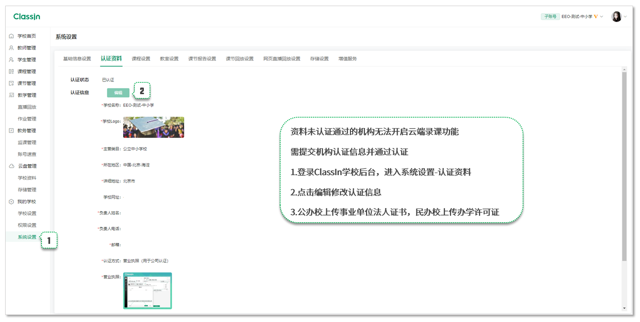
Task: Open 监课管理 submenu item
Action: pos(27,142)
